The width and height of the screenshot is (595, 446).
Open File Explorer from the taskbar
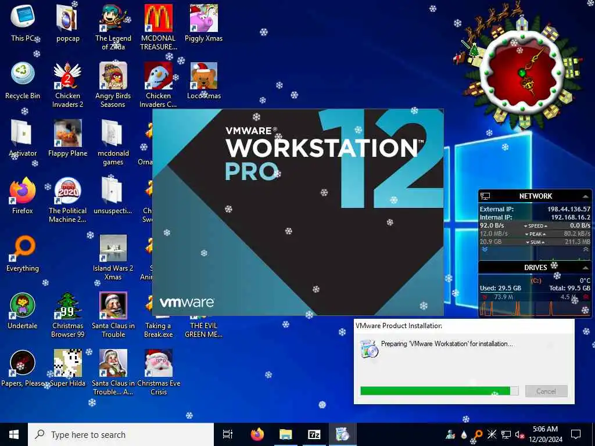coord(286,434)
